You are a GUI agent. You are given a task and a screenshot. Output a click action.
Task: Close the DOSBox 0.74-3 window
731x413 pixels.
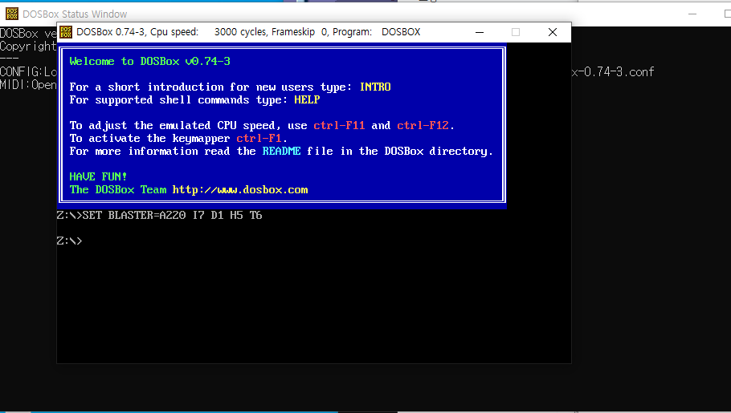coord(553,32)
